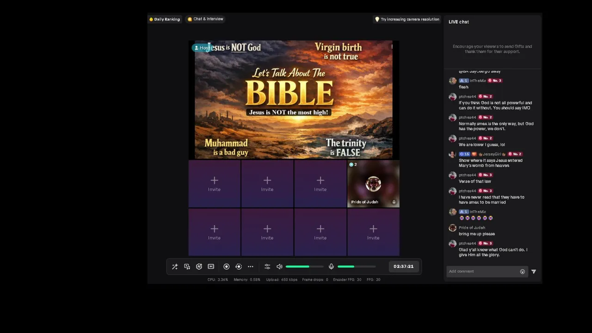Click the bottom-left Invite slot
Screen dimensions: 592x333
click(x=214, y=232)
